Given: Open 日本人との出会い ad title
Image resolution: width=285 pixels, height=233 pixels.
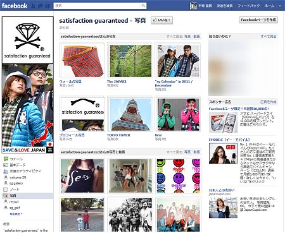Looking at the screenshot, I should [222, 190].
